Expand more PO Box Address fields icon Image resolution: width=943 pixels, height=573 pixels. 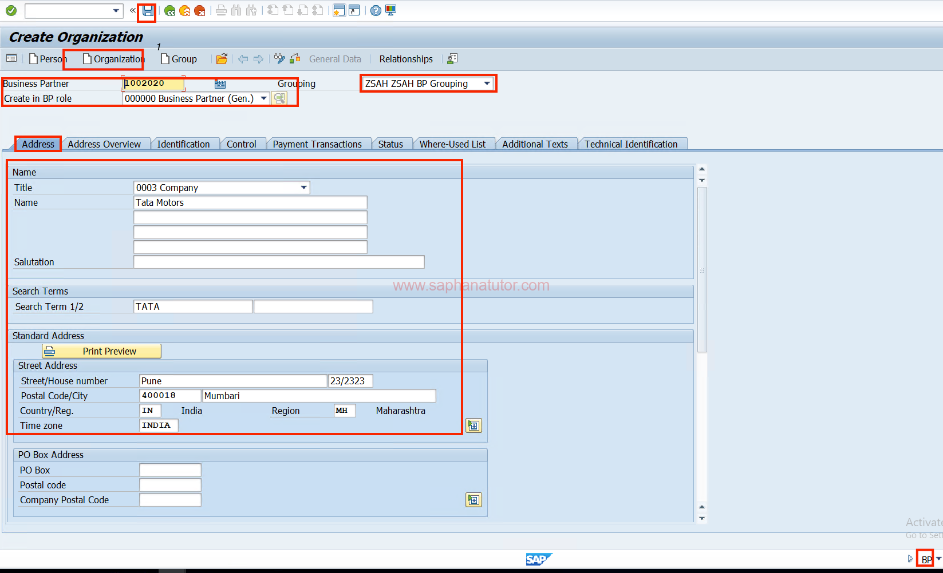474,500
